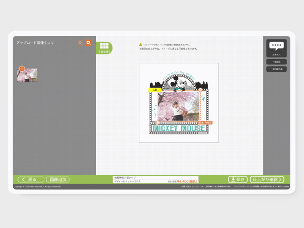Click the bottom dark button in right panel

277,69
